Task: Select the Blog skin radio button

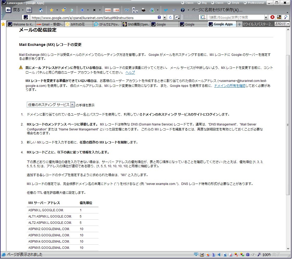Action: point(199,3)
